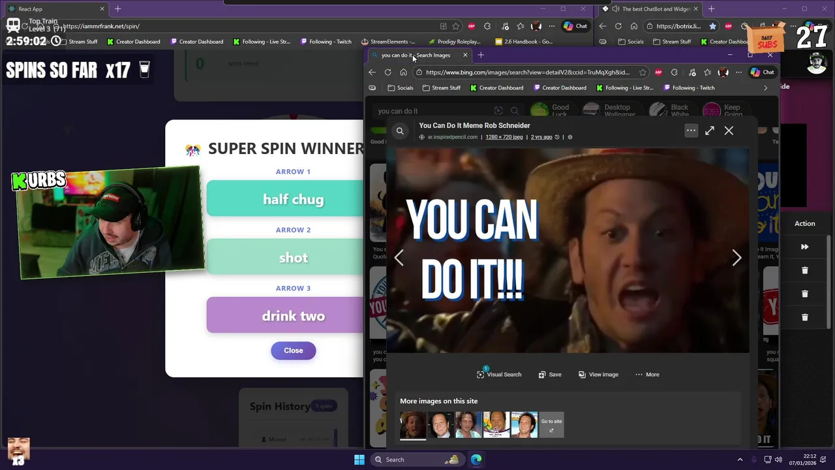Click the magnifier icon beside image title
The image size is (835, 470).
pos(400,131)
